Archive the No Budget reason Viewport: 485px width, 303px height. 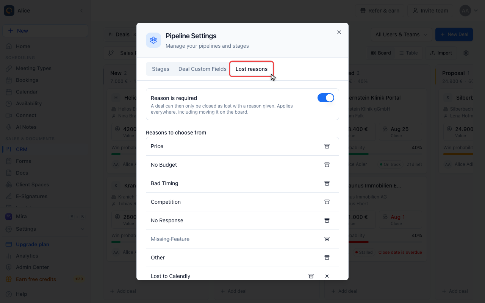click(327, 165)
